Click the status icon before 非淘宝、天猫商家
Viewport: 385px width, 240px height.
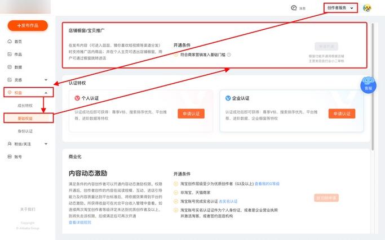coord(176,192)
